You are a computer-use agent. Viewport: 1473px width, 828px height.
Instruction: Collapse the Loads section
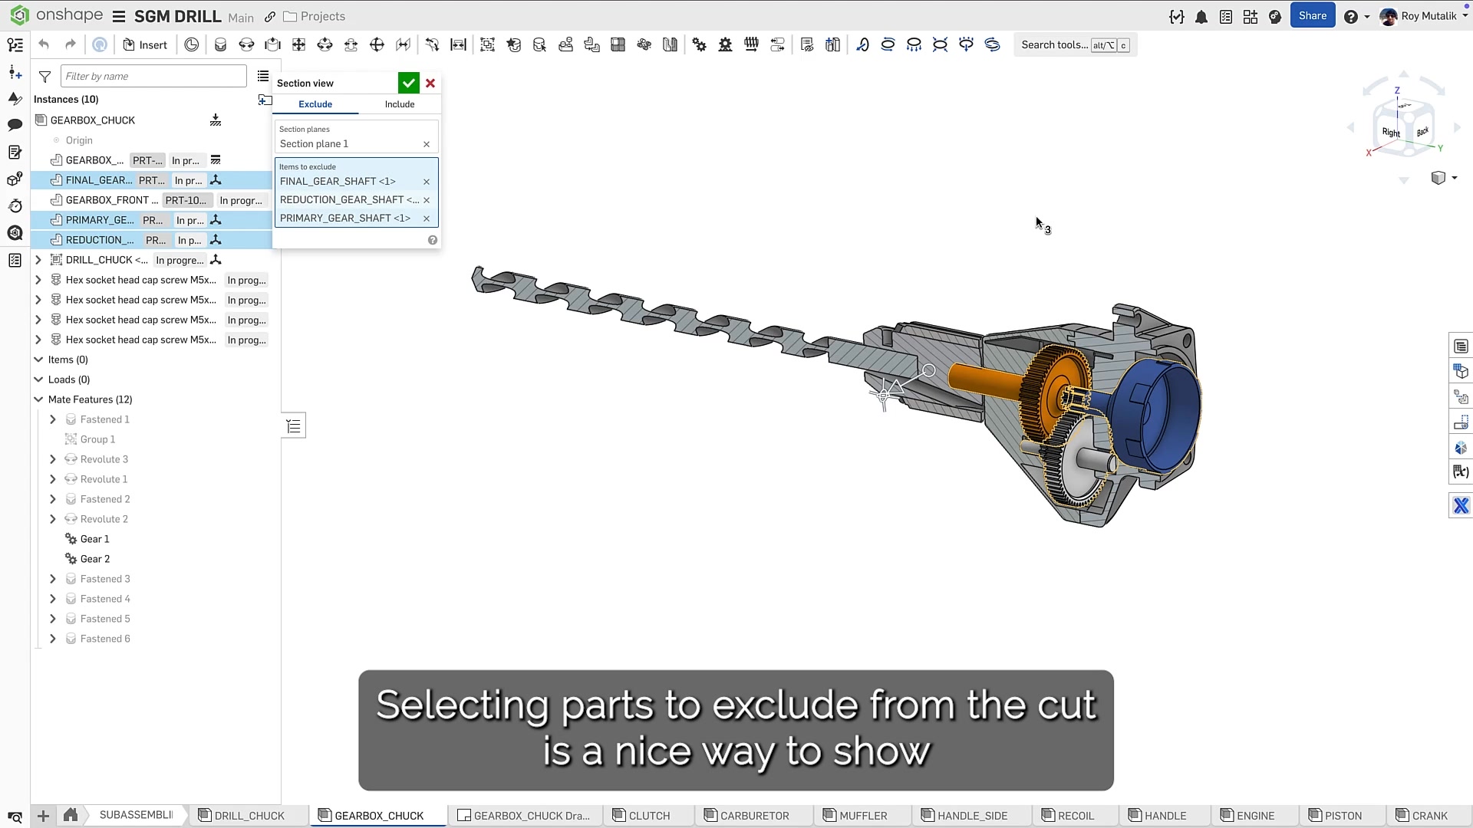tap(38, 379)
